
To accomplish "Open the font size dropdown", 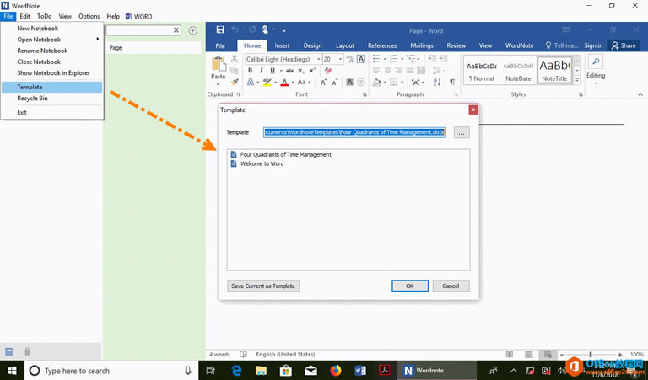I will click(x=341, y=59).
